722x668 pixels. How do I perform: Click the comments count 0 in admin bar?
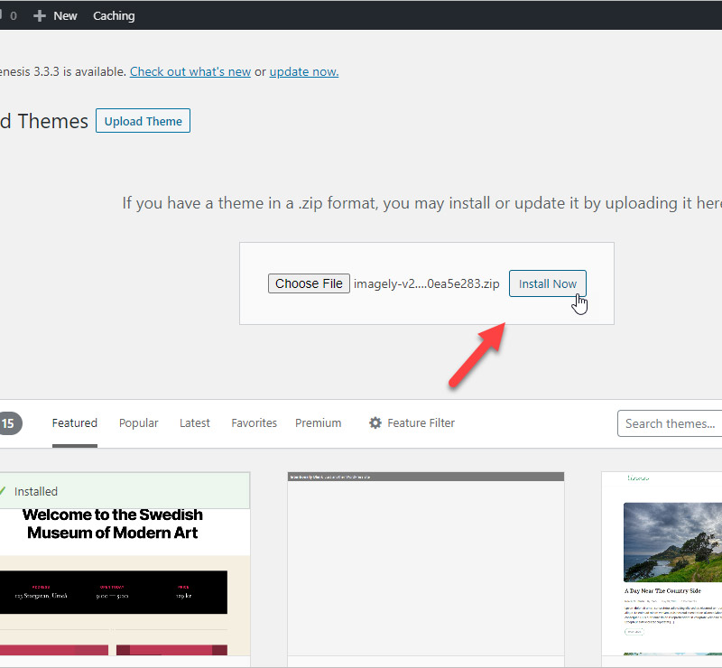click(14, 15)
